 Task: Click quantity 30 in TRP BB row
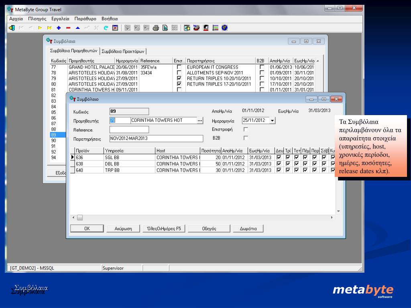coord(210,170)
